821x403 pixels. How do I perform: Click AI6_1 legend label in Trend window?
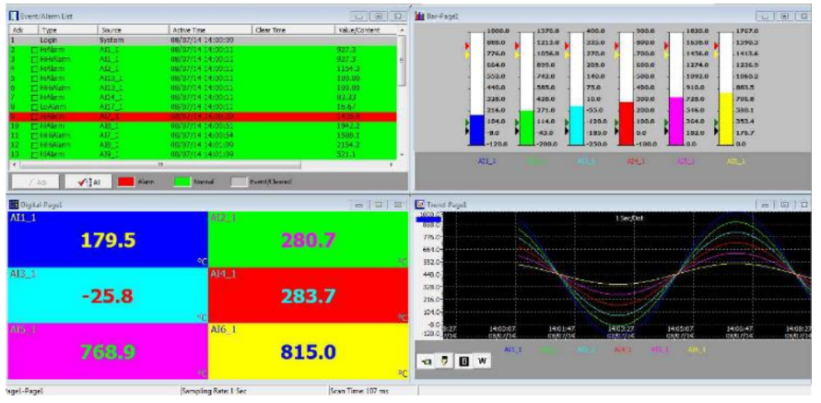(697, 349)
